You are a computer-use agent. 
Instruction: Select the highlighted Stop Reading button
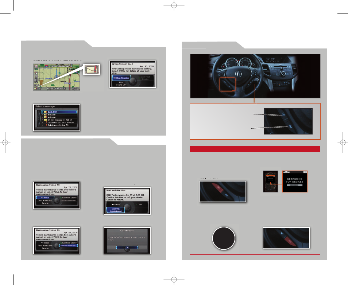click(x=121, y=78)
